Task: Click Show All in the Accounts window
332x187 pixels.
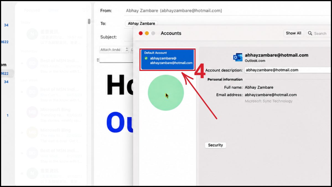Action: (294, 33)
